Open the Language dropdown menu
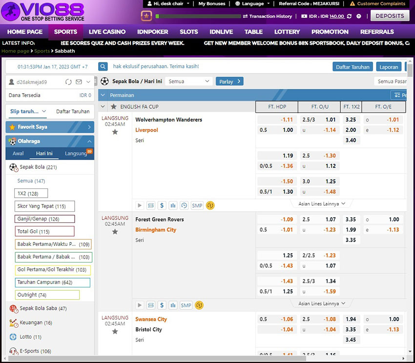This screenshot has width=415, height=363. (252, 3)
